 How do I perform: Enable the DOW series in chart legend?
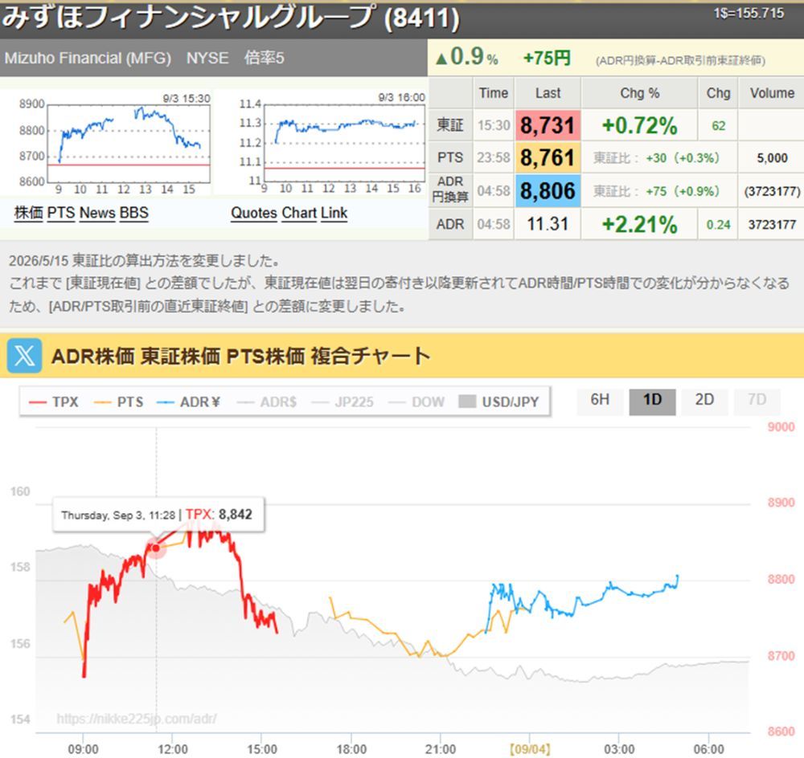click(416, 402)
